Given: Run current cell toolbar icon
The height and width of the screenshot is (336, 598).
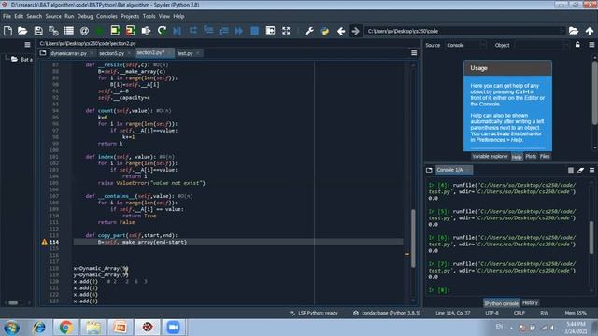Looking at the screenshot, I should click(x=115, y=31).
